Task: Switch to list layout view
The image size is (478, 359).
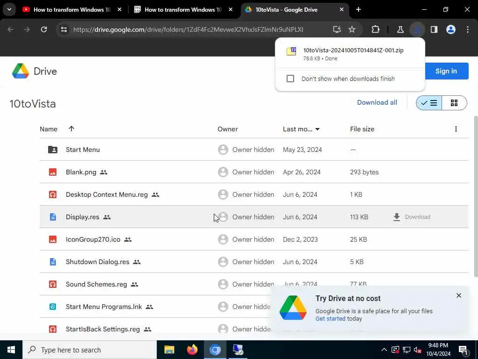Action: (x=429, y=103)
